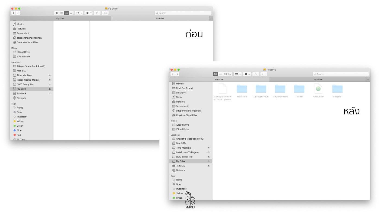Click the forward navigation arrow in the front window

pyautogui.click(x=177, y=74)
